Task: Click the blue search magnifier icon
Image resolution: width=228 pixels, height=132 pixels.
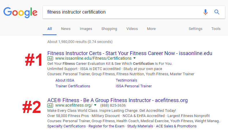Action: tap(217, 12)
